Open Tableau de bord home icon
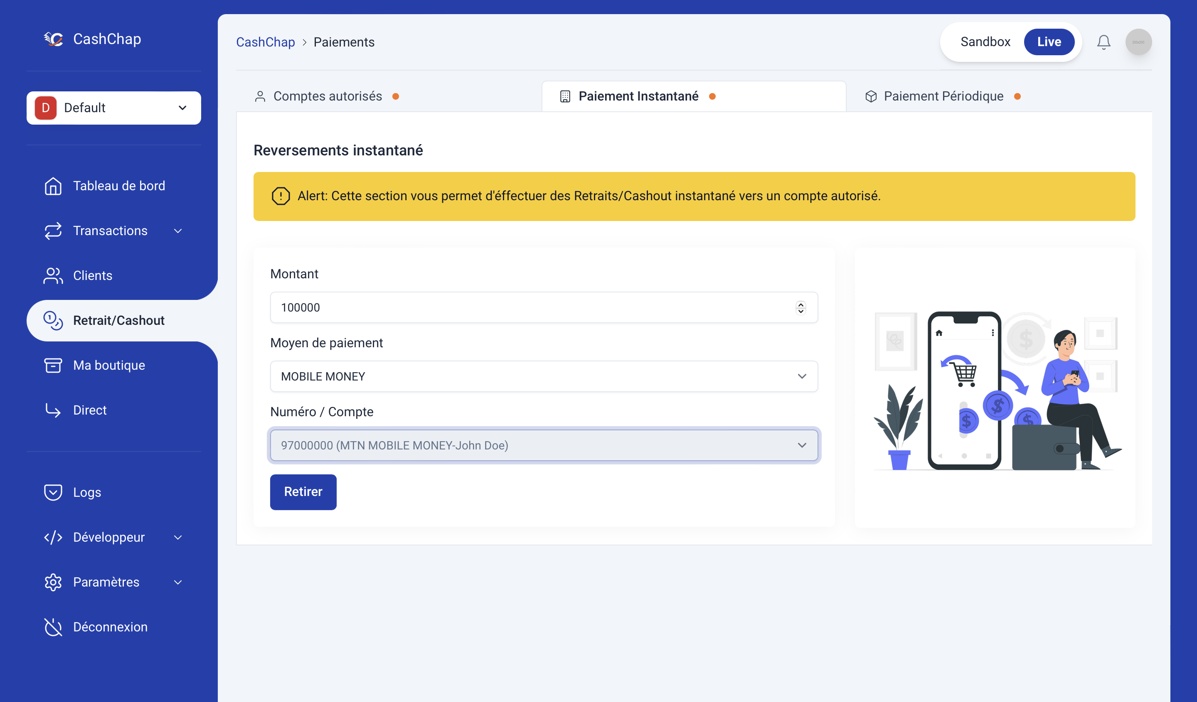Screen dimensions: 1197x702 [x=53, y=186]
